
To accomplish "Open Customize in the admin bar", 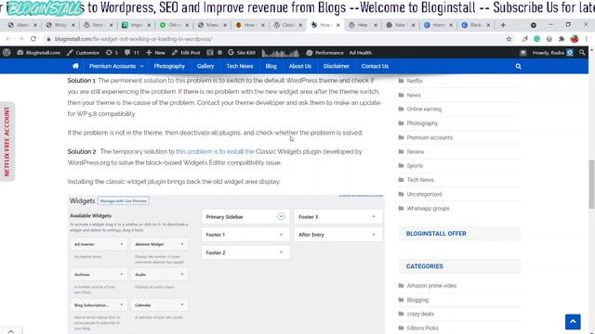I will (x=83, y=53).
